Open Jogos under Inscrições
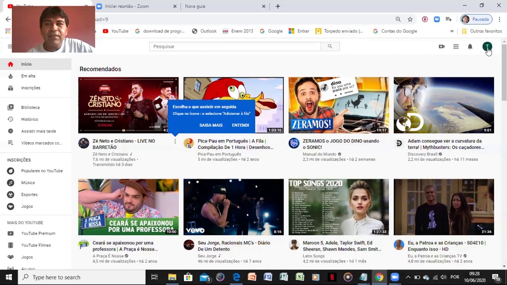 pyautogui.click(x=36, y=206)
